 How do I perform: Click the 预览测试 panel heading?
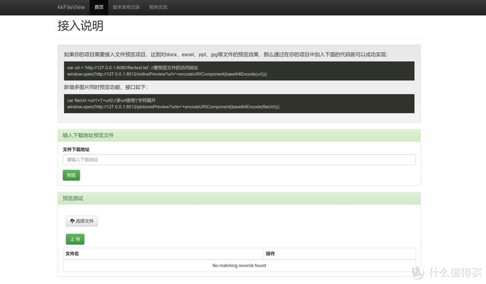239,198
